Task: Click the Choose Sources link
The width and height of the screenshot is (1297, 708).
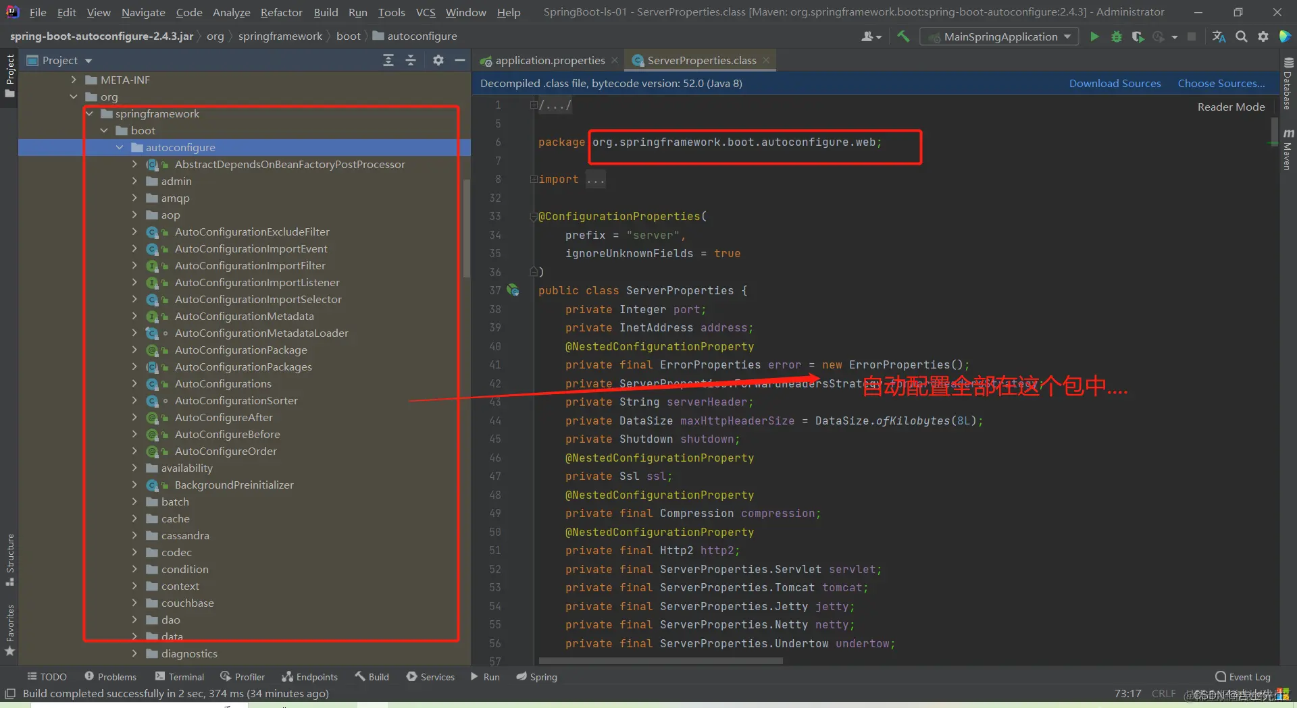Action: coord(1221,84)
